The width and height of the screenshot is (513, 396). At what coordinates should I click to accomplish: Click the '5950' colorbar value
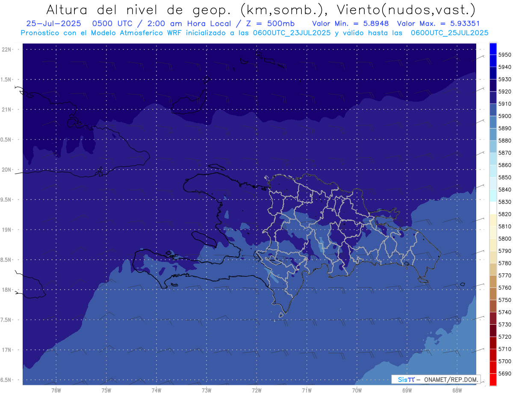point(505,55)
